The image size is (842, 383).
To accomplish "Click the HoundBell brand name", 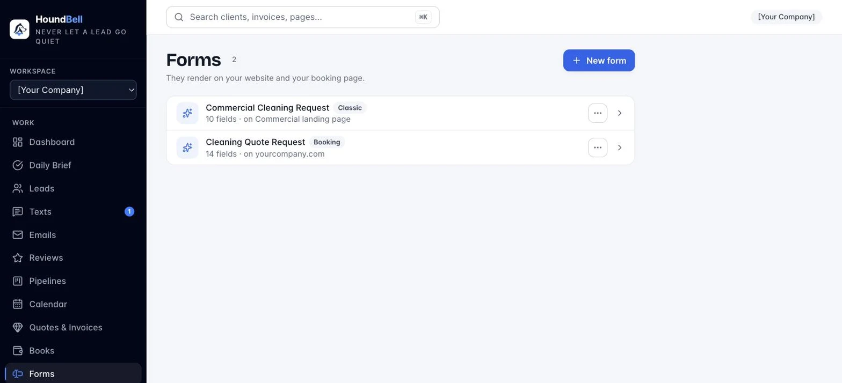I will [x=59, y=19].
